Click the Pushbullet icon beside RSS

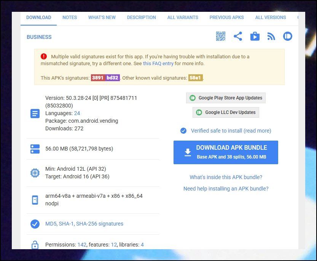coord(287,37)
